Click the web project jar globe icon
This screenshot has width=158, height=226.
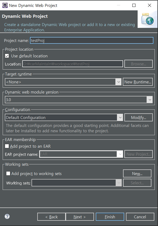(x=147, y=19)
